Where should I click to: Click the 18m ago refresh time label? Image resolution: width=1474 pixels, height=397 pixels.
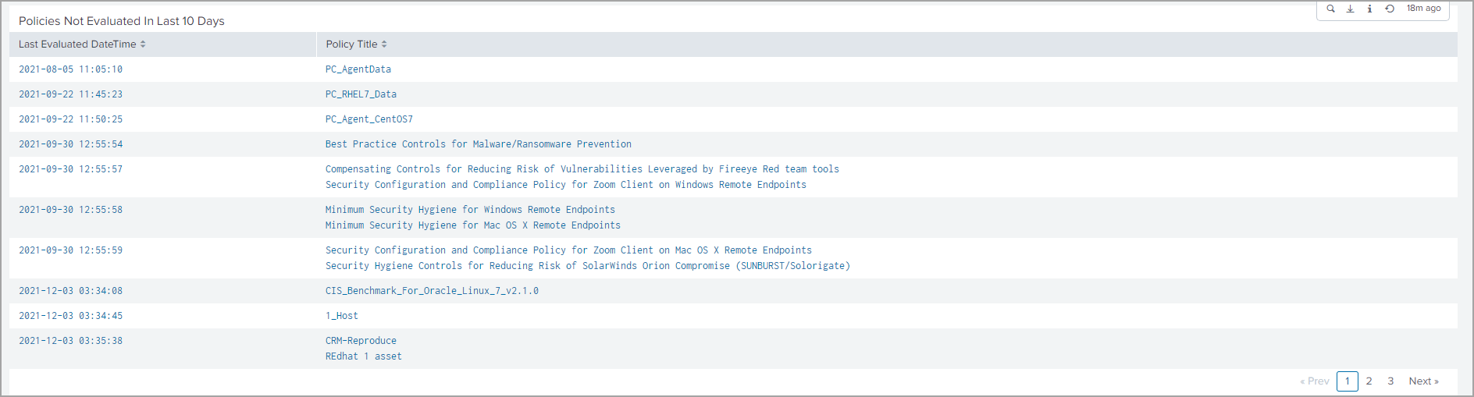(x=1423, y=9)
